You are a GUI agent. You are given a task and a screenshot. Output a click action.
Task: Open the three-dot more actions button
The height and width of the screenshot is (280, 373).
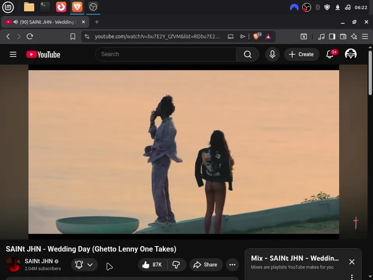[232, 265]
